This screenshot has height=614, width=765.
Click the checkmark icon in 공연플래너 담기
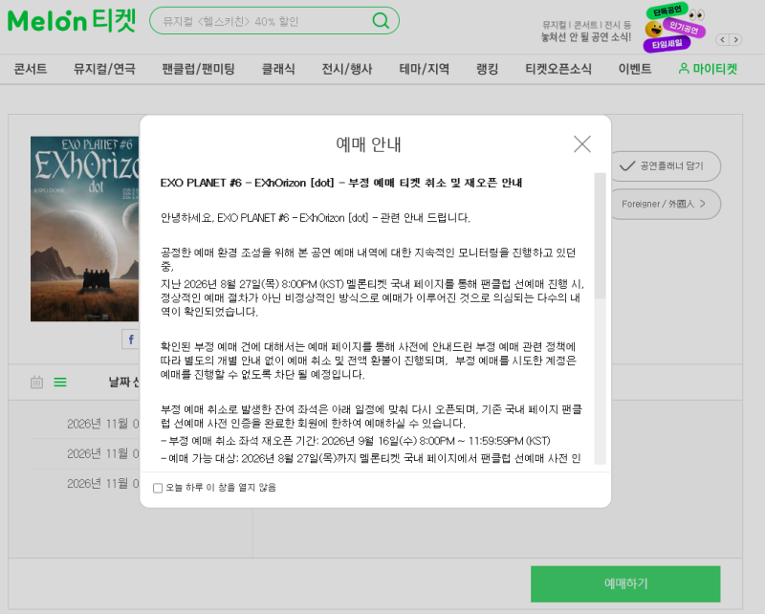pyautogui.click(x=627, y=166)
